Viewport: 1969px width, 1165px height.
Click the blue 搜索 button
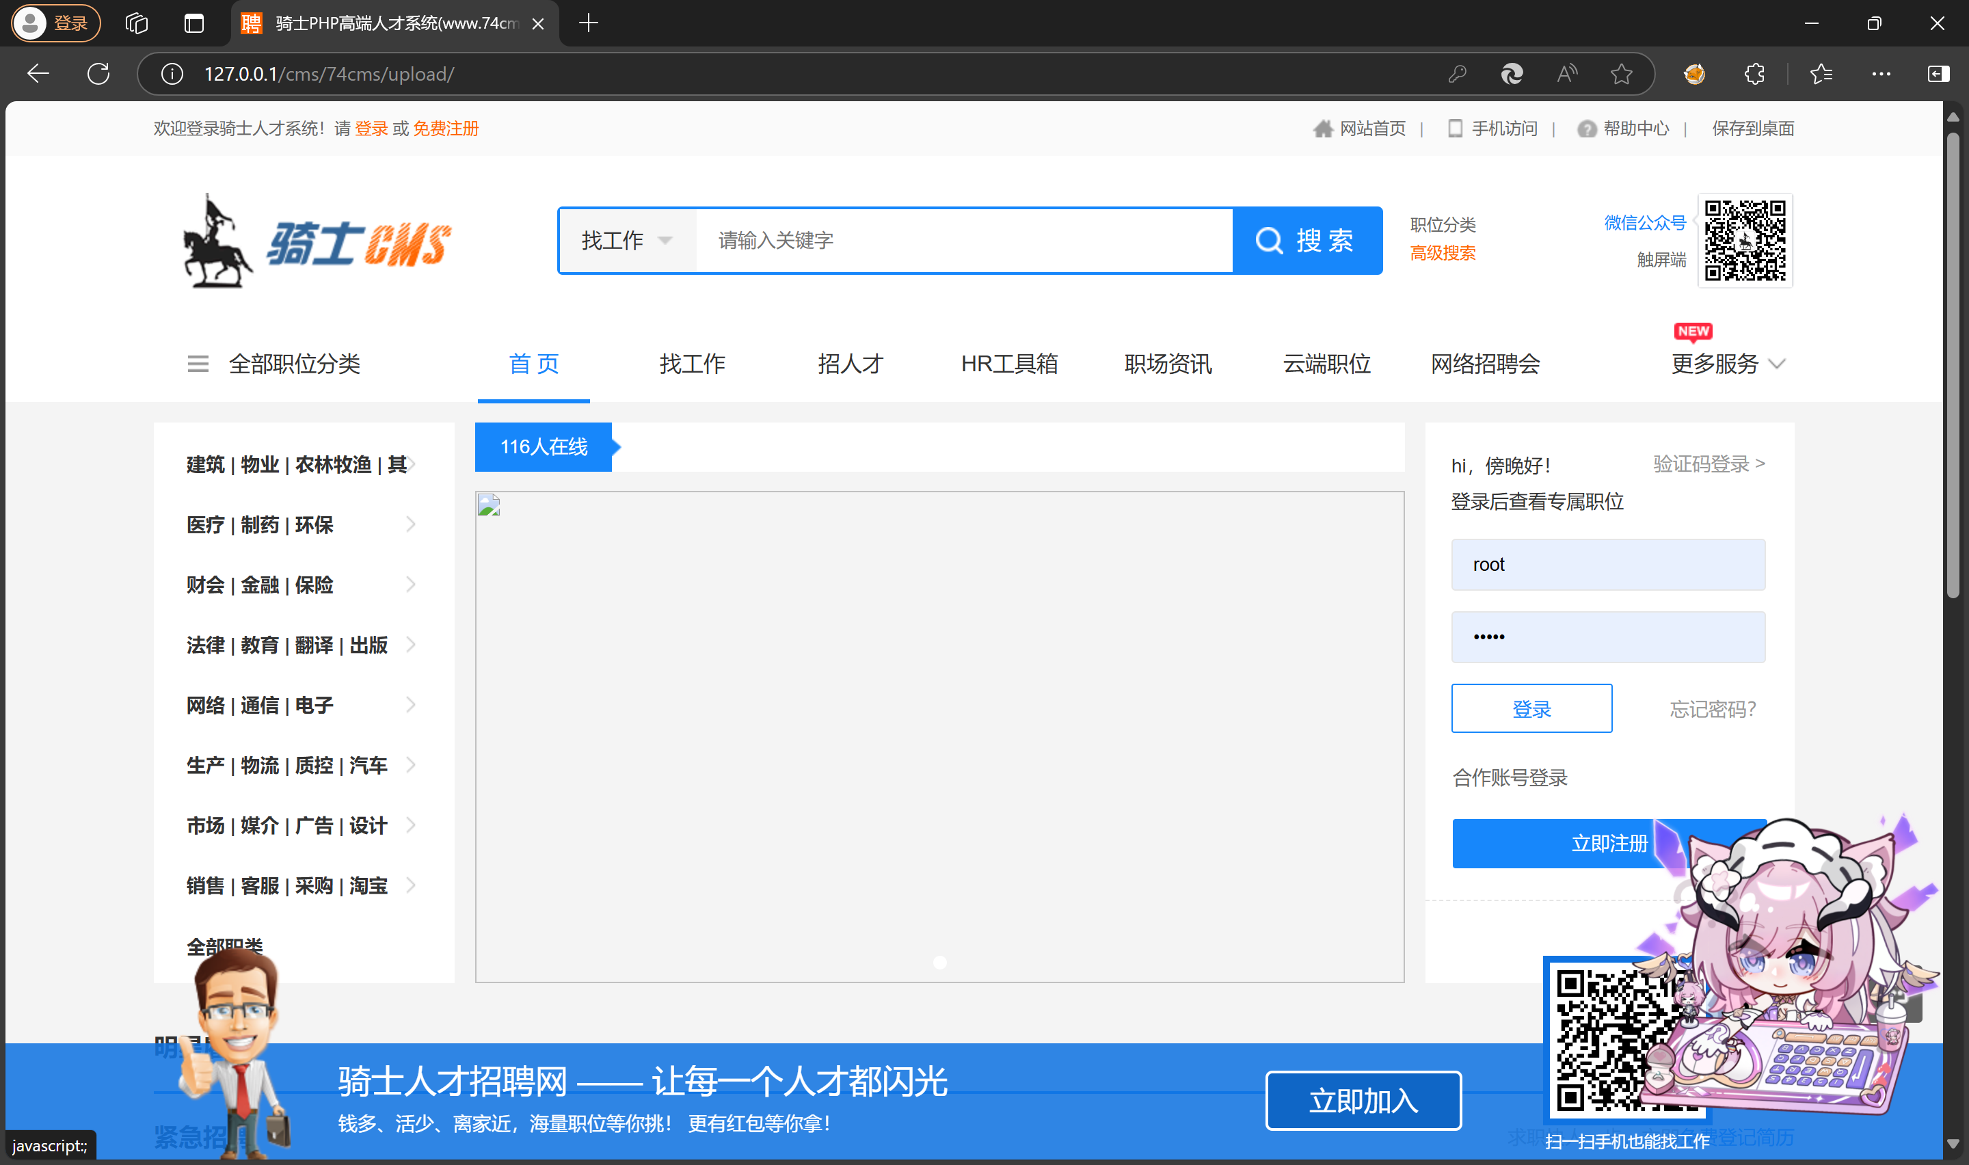(1307, 240)
